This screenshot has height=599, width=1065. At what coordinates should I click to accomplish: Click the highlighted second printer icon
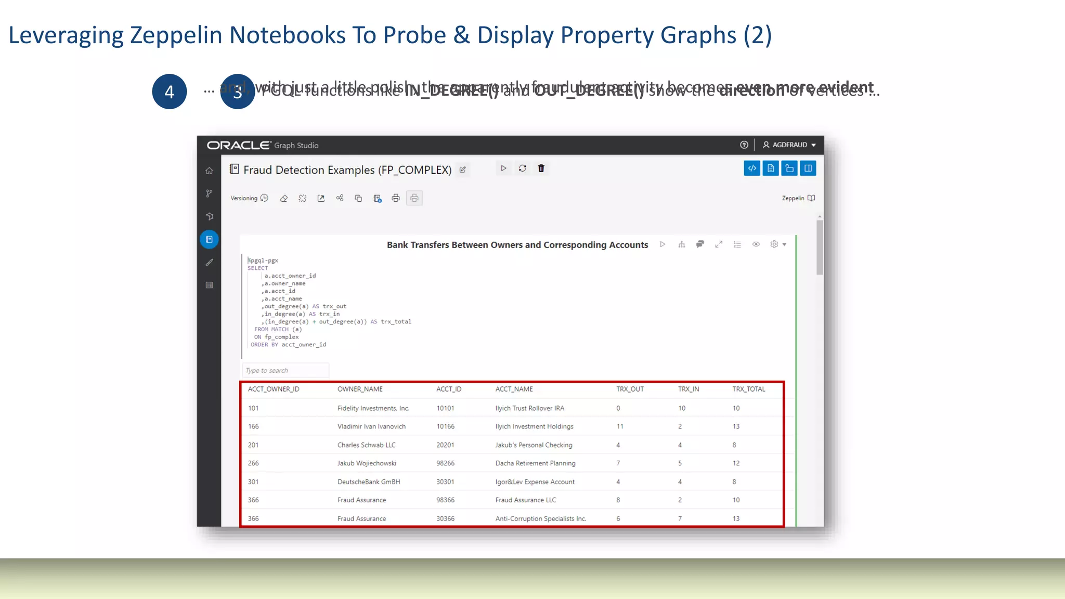click(x=414, y=198)
